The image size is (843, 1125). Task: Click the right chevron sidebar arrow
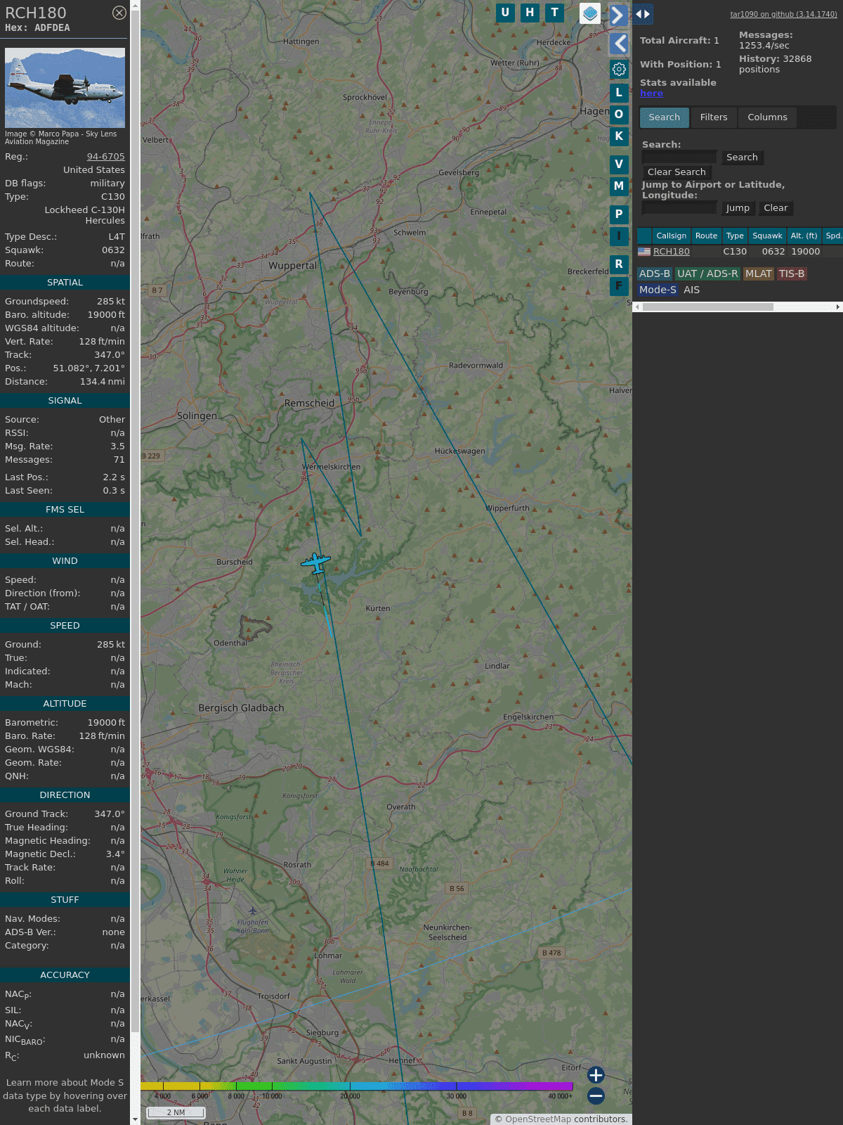[618, 15]
